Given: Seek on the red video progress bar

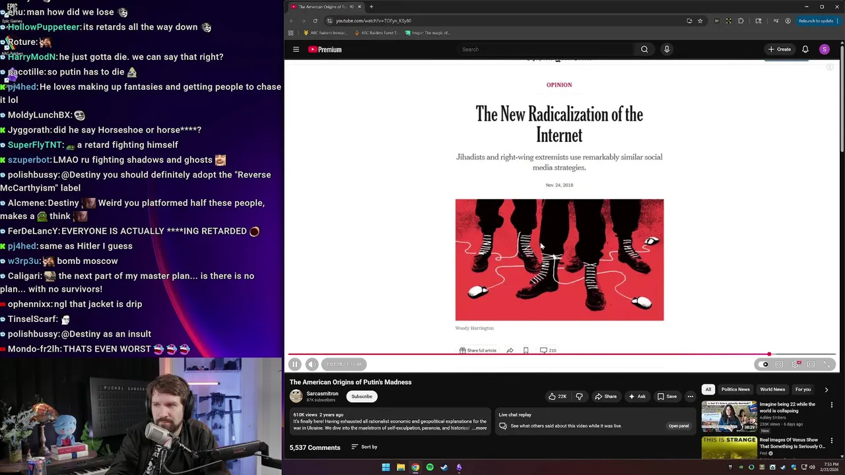Looking at the screenshot, I should coord(562,354).
